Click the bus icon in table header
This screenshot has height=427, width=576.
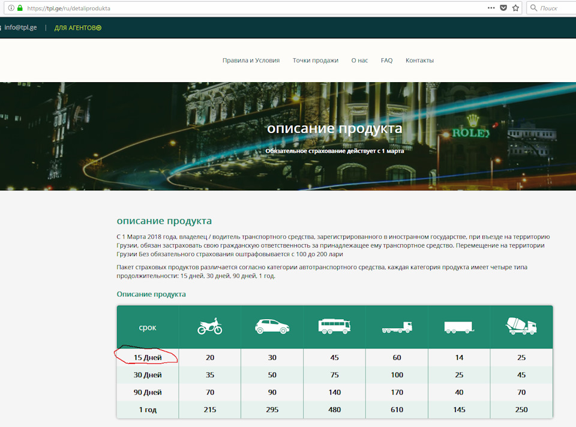(x=334, y=327)
